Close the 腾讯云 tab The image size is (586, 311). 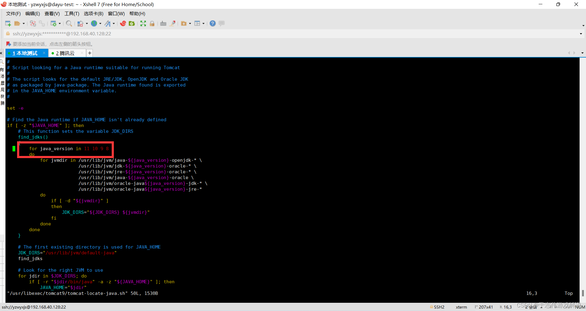click(82, 53)
